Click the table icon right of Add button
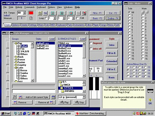The width and height of the screenshot is (155, 116). pos(53,97)
